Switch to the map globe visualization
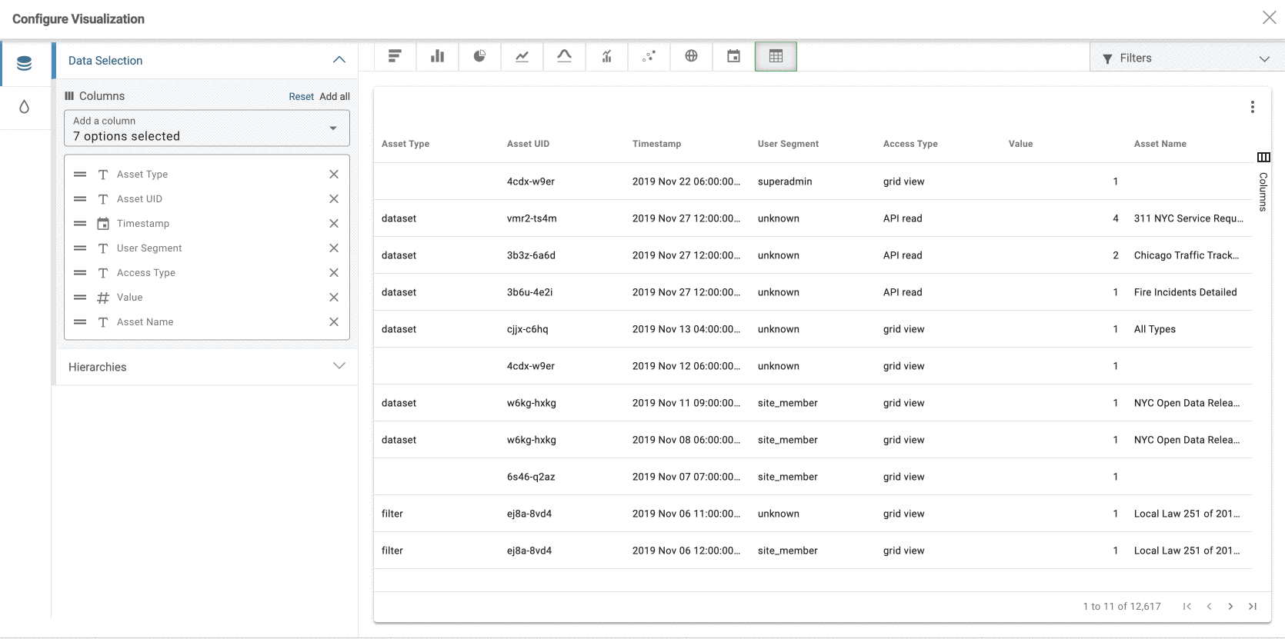The image size is (1285, 639). tap(691, 56)
